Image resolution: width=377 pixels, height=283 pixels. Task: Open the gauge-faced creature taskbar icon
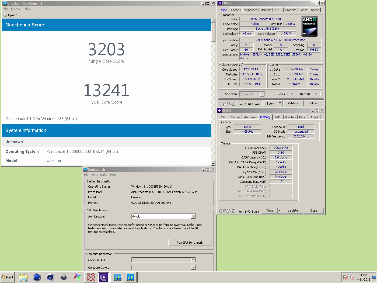point(64,277)
